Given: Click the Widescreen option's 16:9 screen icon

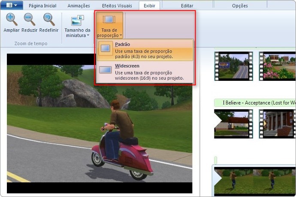Looking at the screenshot, I should click(x=106, y=70).
